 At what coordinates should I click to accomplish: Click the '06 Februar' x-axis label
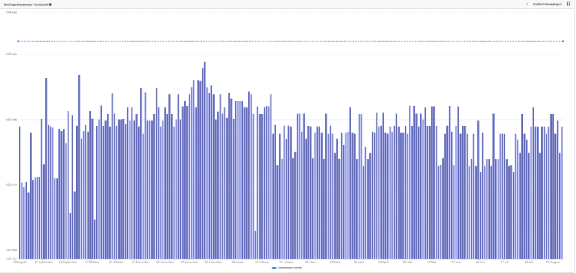262,262
